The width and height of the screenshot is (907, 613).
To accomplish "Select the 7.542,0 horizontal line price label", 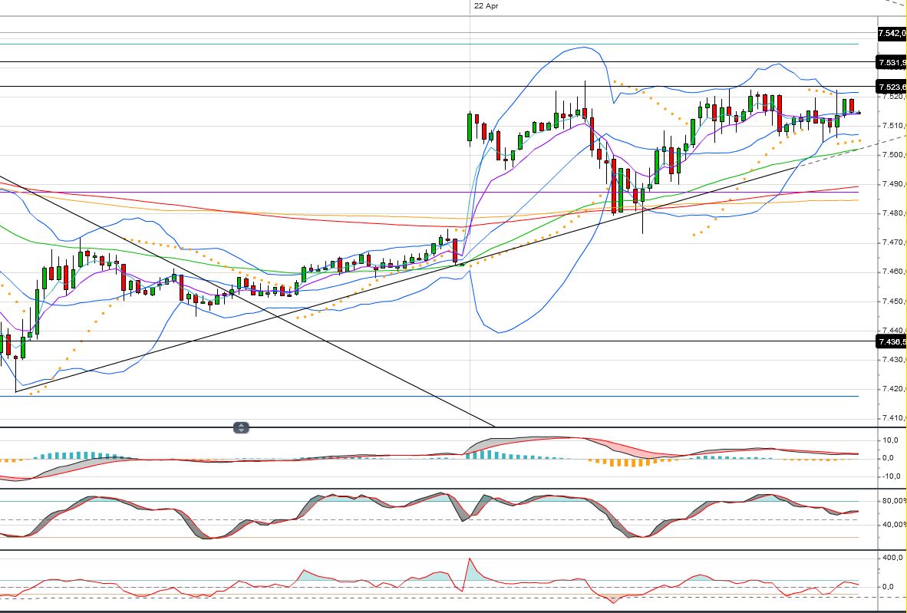I will pos(892,33).
